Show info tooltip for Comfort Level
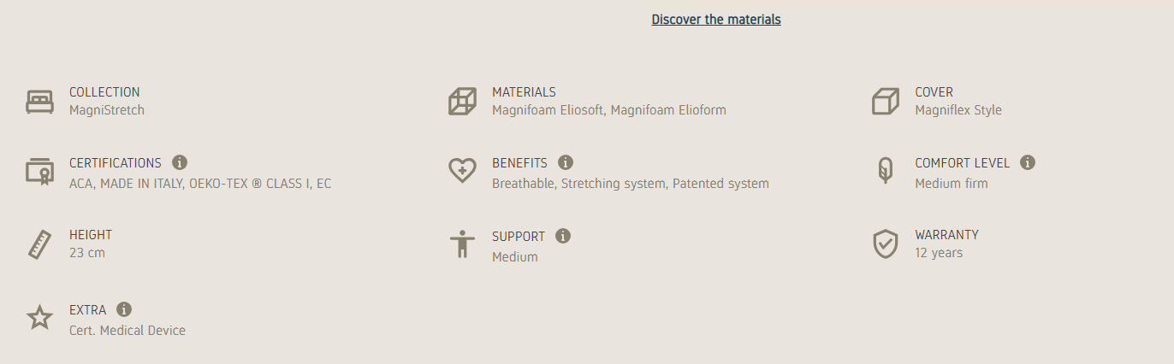This screenshot has width=1174, height=364. pyautogui.click(x=1028, y=162)
